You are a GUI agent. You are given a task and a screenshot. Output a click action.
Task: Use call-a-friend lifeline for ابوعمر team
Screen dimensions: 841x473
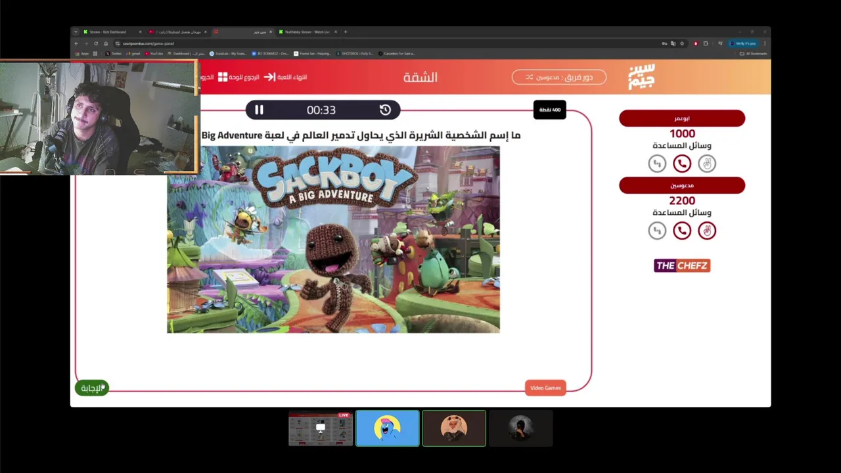[682, 164]
